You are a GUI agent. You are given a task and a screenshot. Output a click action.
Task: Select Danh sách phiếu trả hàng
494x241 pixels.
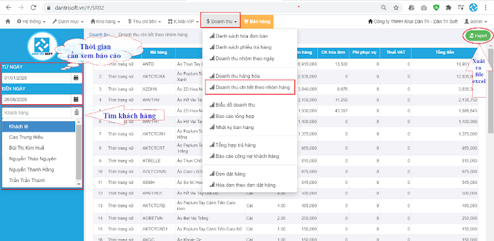pyautogui.click(x=240, y=47)
